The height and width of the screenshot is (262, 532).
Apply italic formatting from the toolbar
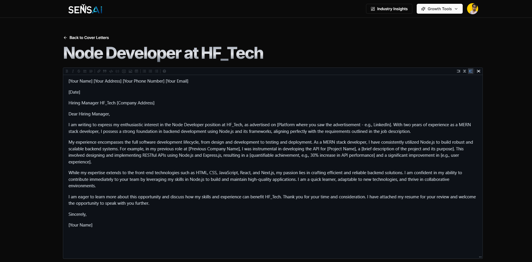point(73,71)
